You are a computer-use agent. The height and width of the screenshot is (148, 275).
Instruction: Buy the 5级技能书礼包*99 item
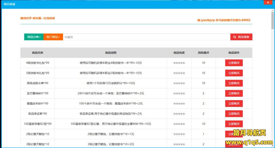pos(234,73)
